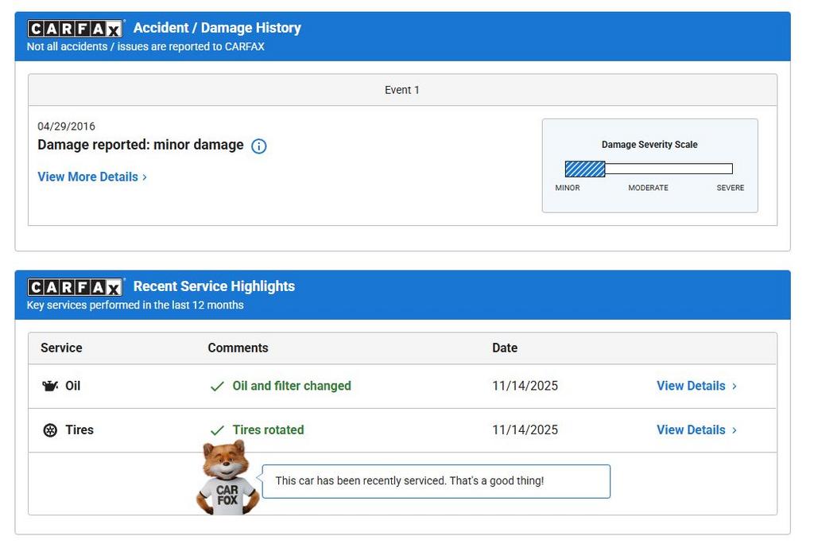Click the tire wheel icon
Screen dimensions: 814x548
click(50, 430)
